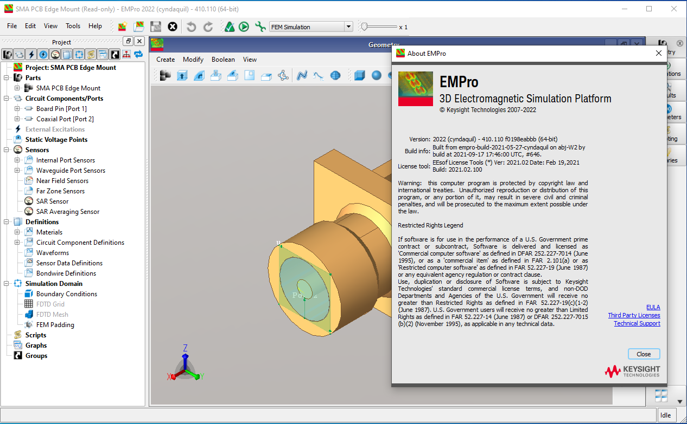The height and width of the screenshot is (424, 687).
Task: Click the Box primitive icon
Action: (x=359, y=76)
